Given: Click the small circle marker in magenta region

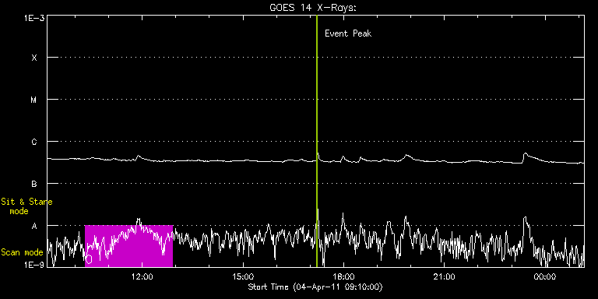Looking at the screenshot, I should [89, 260].
